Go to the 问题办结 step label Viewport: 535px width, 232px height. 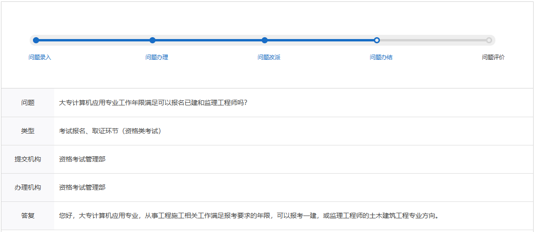coord(381,57)
